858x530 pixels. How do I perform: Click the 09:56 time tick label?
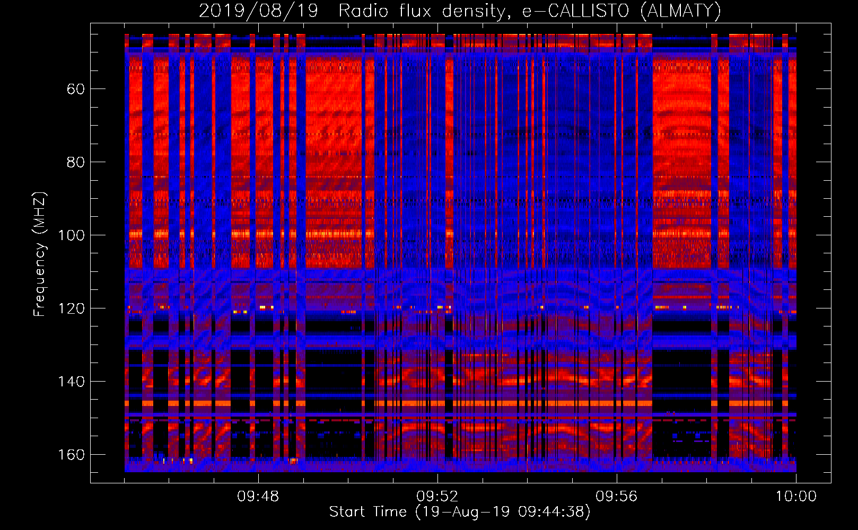coord(617,497)
